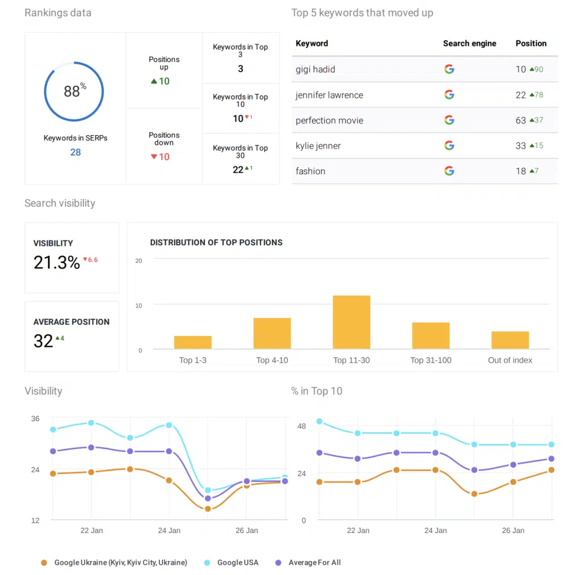Viewport: 581px width, 575px height.
Task: Click the Top 4-10 distribution bar
Action: pos(272,333)
